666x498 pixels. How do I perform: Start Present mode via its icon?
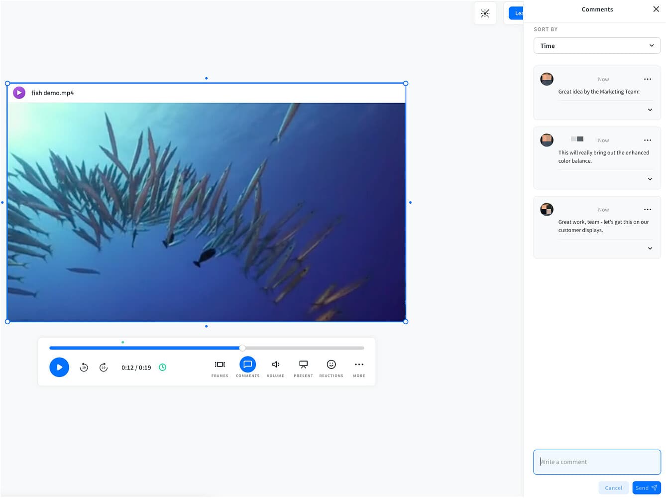[x=303, y=364]
